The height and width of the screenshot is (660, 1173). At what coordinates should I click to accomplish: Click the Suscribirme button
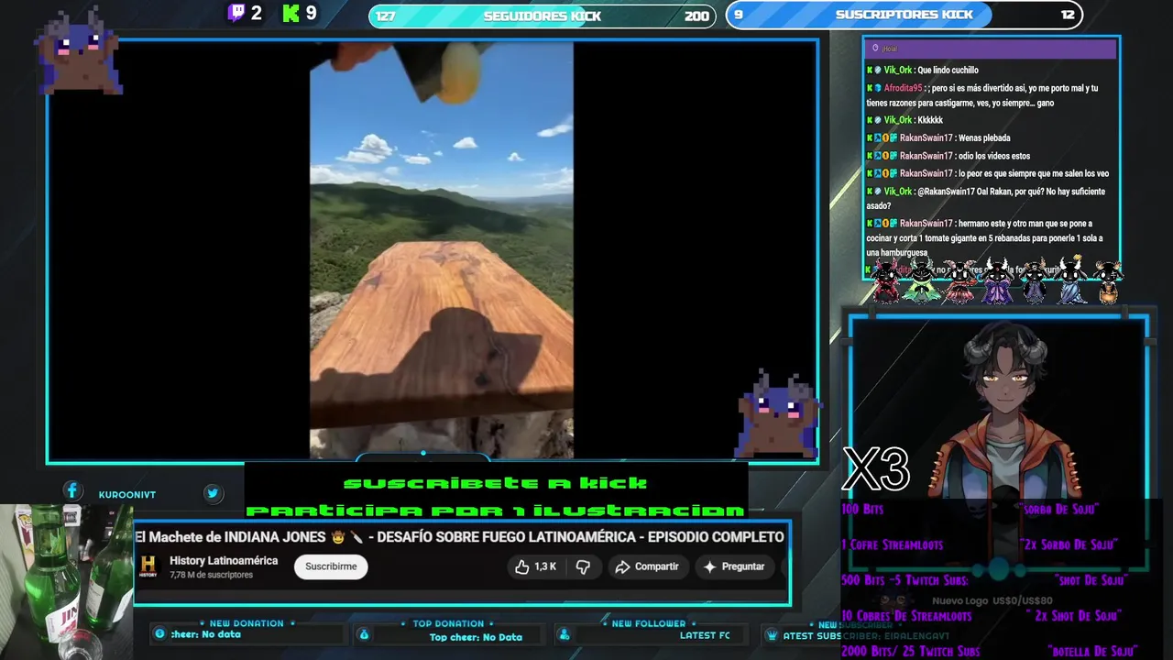point(331,566)
